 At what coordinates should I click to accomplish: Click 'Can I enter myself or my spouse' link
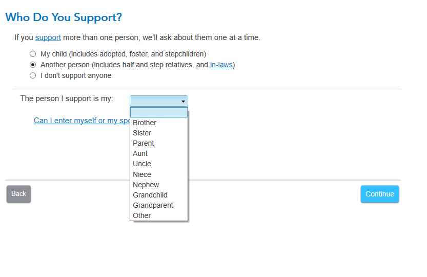coord(82,121)
